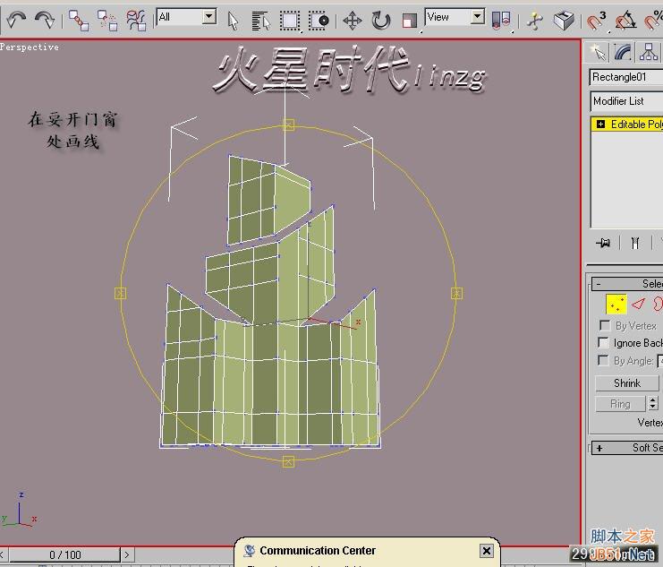Activate the Select and Rotate tool

click(x=380, y=21)
